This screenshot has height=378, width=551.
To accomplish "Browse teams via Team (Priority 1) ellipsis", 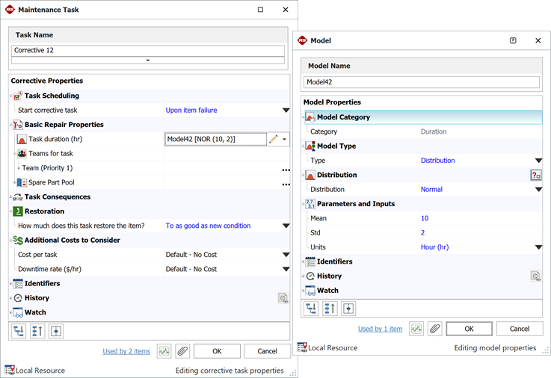I will (286, 170).
